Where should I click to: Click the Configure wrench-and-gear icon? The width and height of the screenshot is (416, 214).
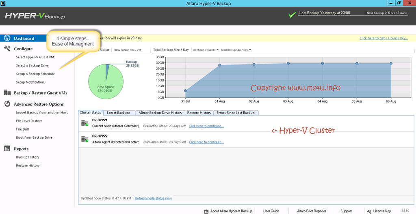click(x=7, y=49)
